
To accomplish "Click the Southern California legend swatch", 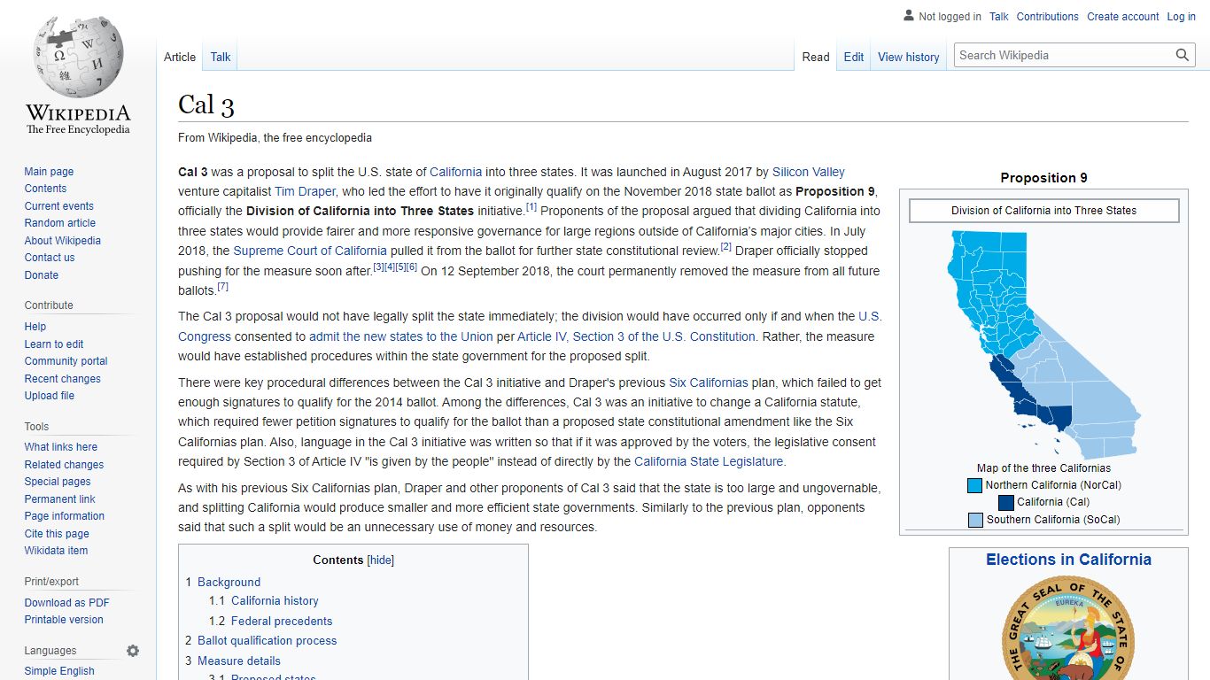I will (976, 520).
